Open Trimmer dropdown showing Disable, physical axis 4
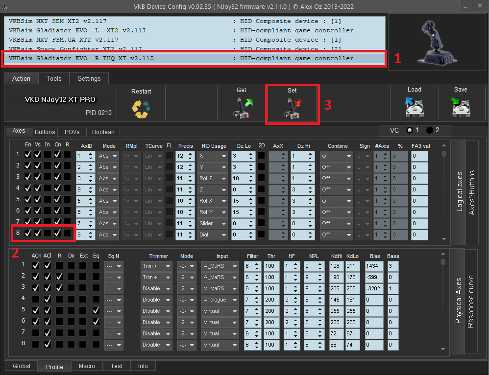The image size is (489, 375). coord(156,300)
